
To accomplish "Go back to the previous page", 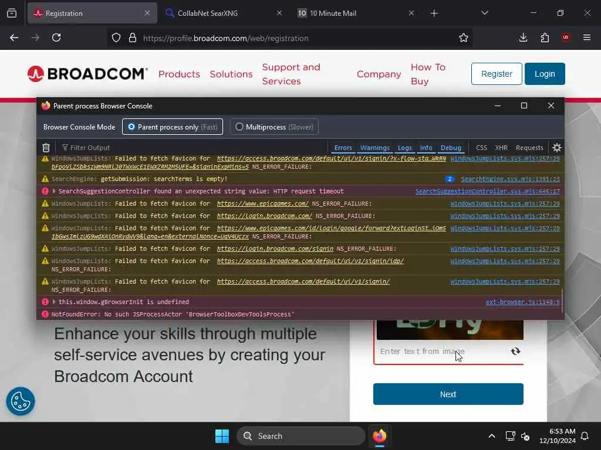I will click(14, 37).
